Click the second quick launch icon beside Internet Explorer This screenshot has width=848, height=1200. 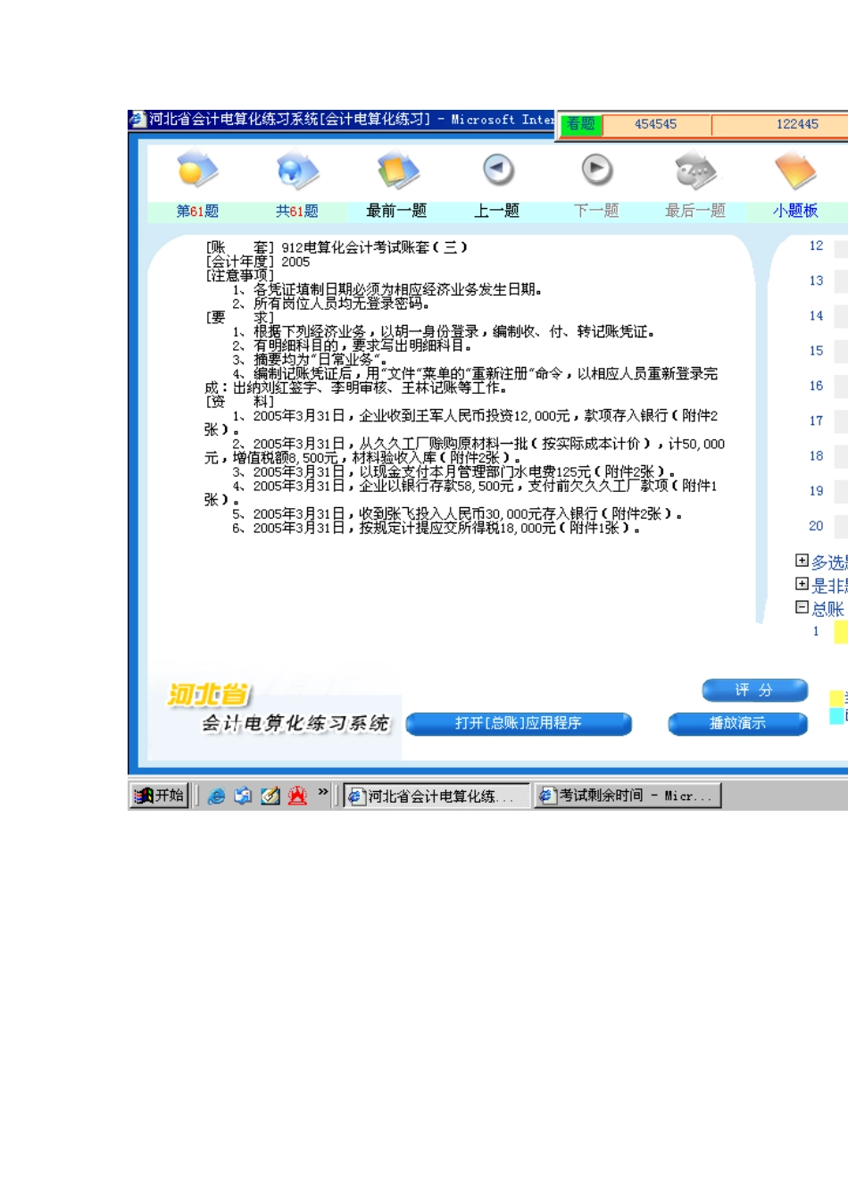[243, 796]
